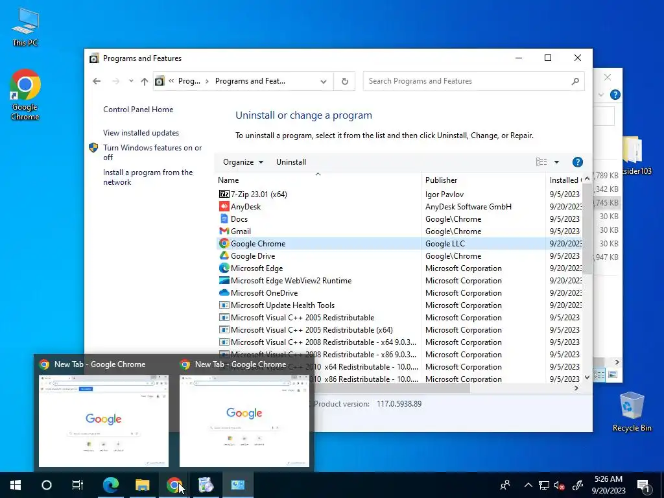The width and height of the screenshot is (664, 498).
Task: Open Control Panel taskbar icon
Action: 237,485
